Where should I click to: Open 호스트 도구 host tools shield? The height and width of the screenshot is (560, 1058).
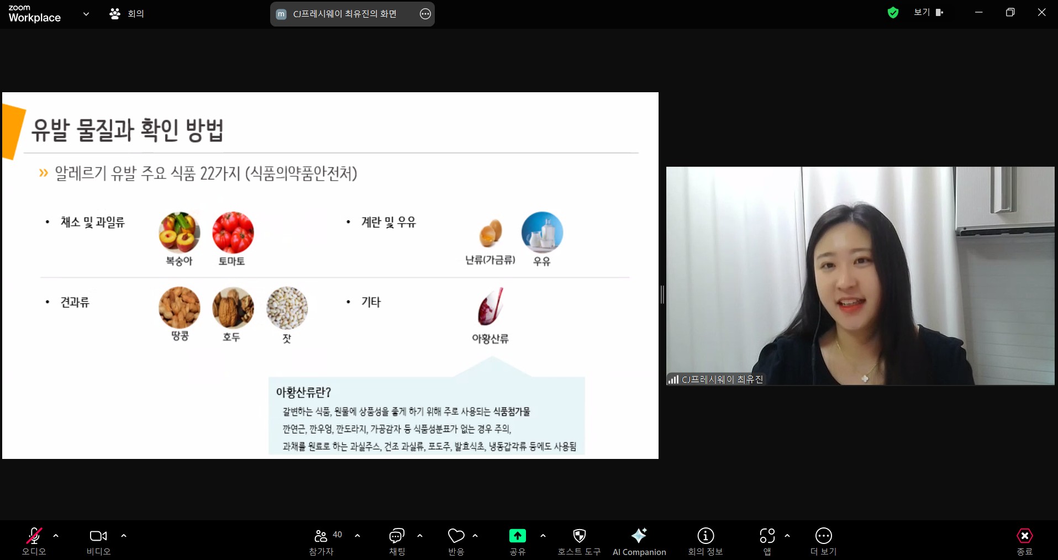(x=579, y=542)
